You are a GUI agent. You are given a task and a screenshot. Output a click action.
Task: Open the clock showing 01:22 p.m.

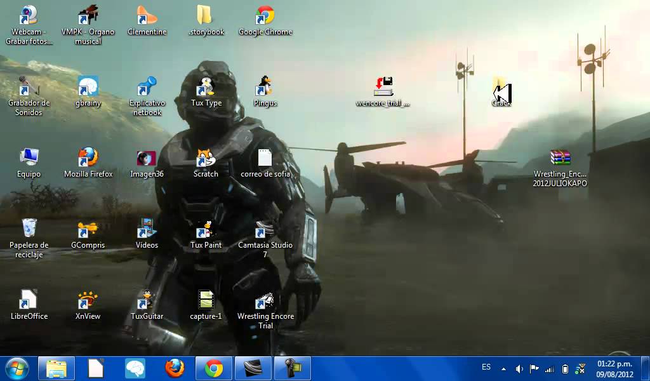[x=614, y=369]
